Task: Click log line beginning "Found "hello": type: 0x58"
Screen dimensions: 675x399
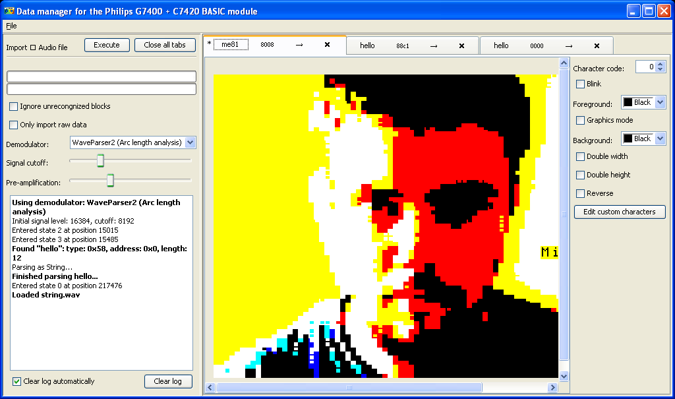Action: pos(100,253)
